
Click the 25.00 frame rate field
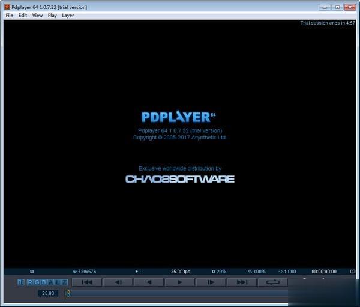[x=48, y=293]
